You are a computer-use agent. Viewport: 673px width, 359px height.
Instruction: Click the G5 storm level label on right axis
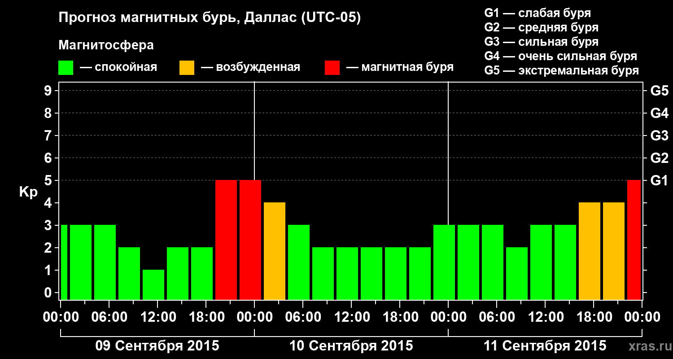pos(659,91)
